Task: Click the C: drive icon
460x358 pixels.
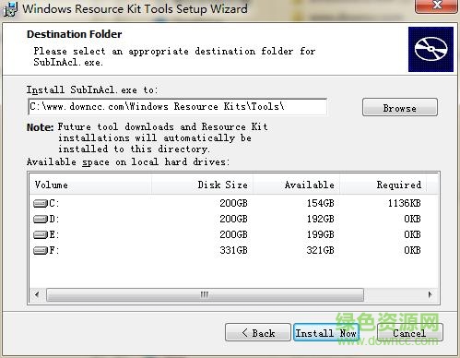Action: pos(41,204)
